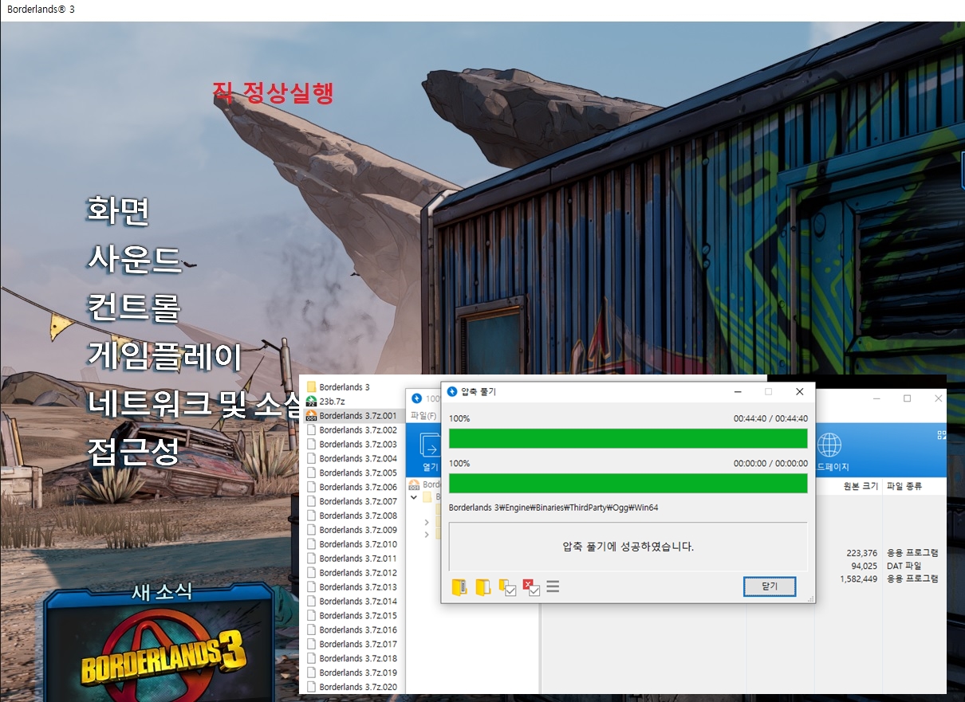Select the 23b.7z archive icon

point(312,402)
